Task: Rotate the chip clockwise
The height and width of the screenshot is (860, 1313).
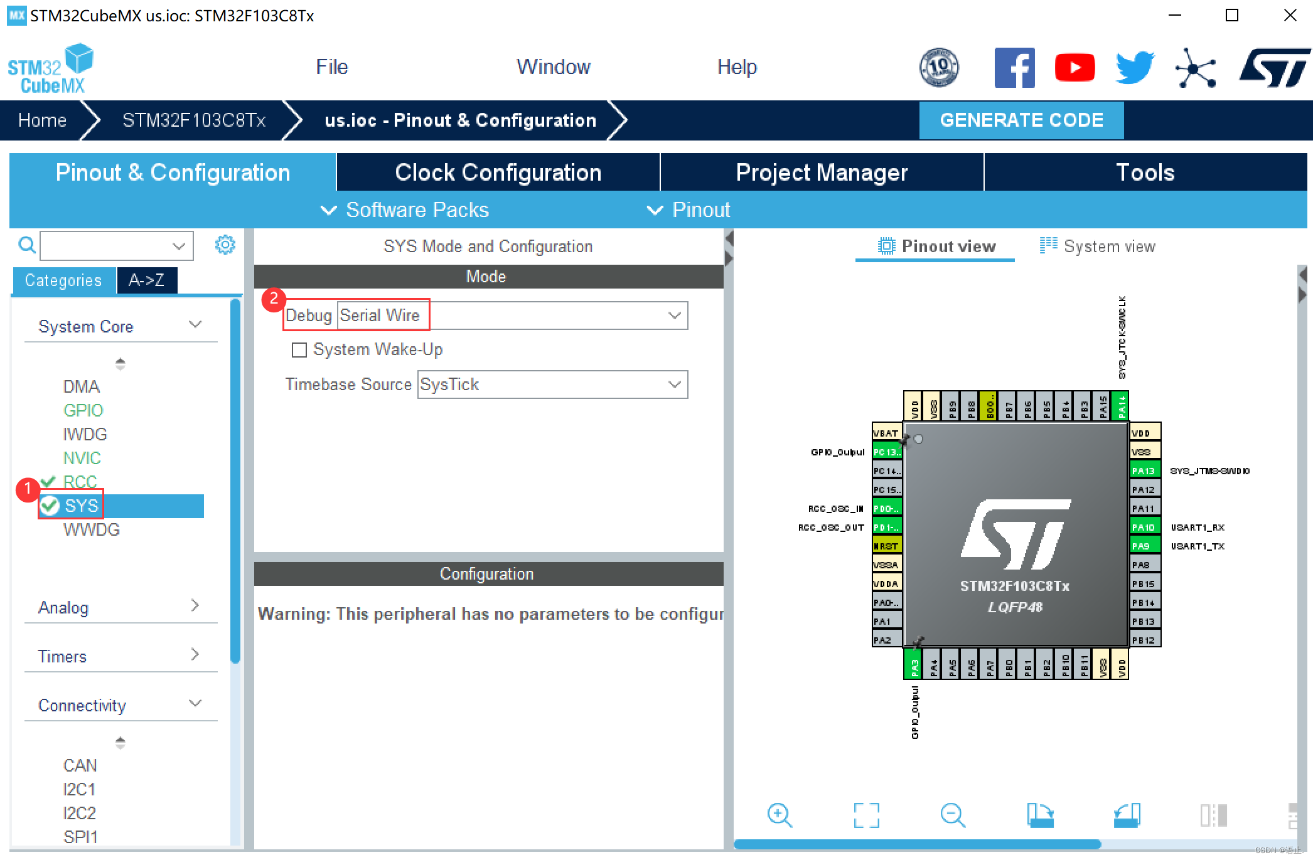Action: tap(1040, 814)
